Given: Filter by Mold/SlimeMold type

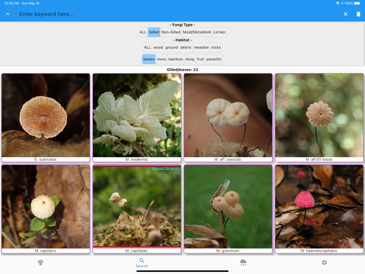Looking at the screenshot, I should (x=197, y=32).
